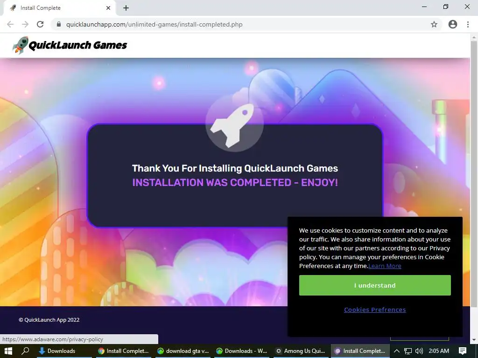
Task: Open Chrome's three-dot menu
Action: (x=468, y=24)
